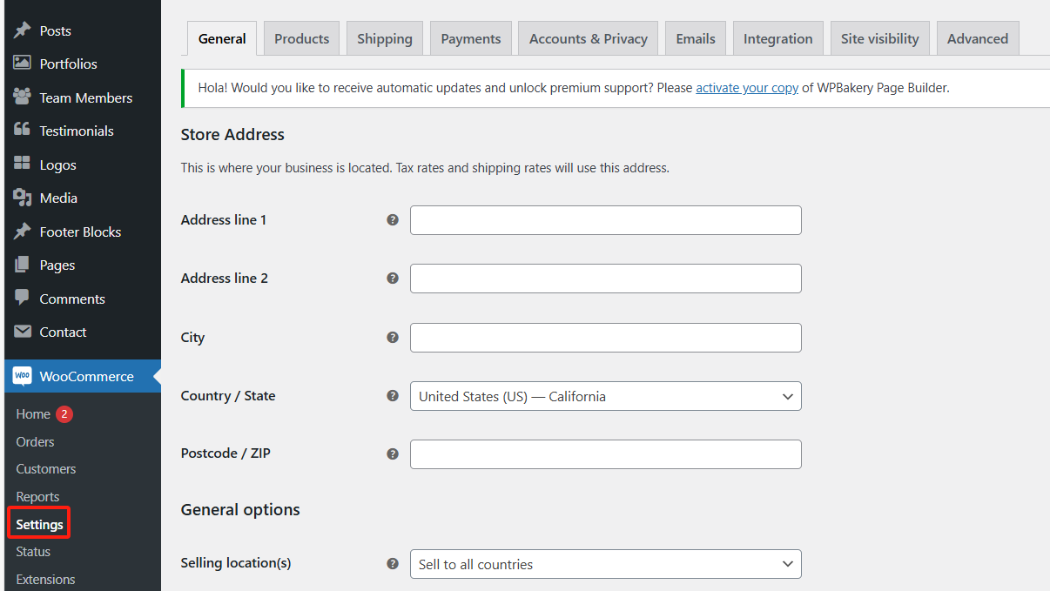This screenshot has height=591, width=1050.
Task: Open WooCommerce Settings in the sidebar
Action: pos(38,523)
